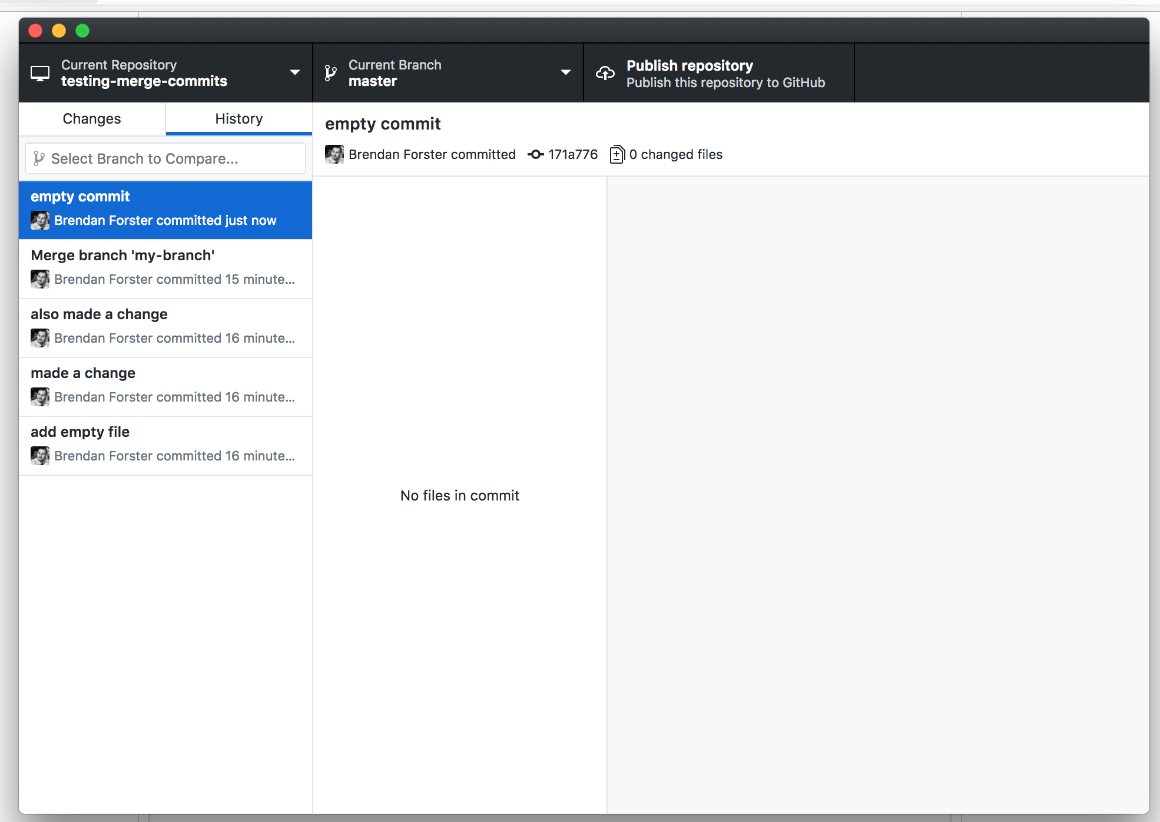Click the changed files icon near 0 changed files
The height and width of the screenshot is (822, 1160).
[x=617, y=154]
